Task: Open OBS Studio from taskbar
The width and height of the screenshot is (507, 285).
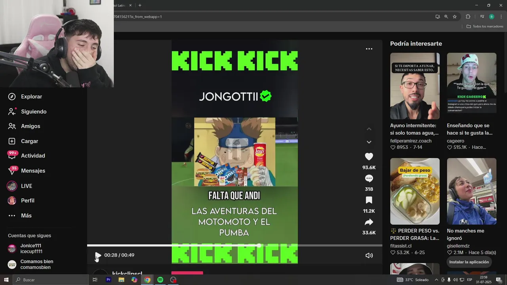Action: click(x=173, y=280)
